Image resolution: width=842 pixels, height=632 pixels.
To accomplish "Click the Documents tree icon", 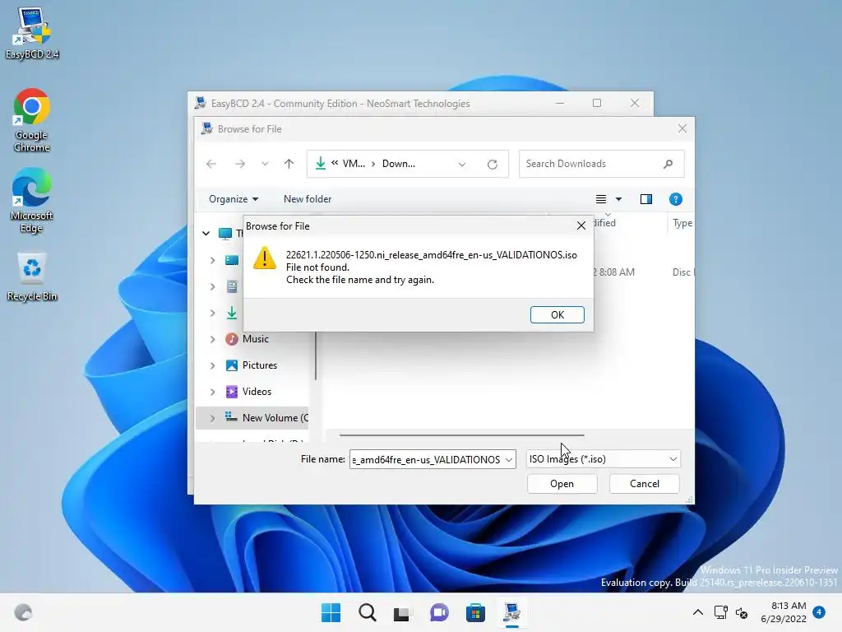I will tap(231, 286).
